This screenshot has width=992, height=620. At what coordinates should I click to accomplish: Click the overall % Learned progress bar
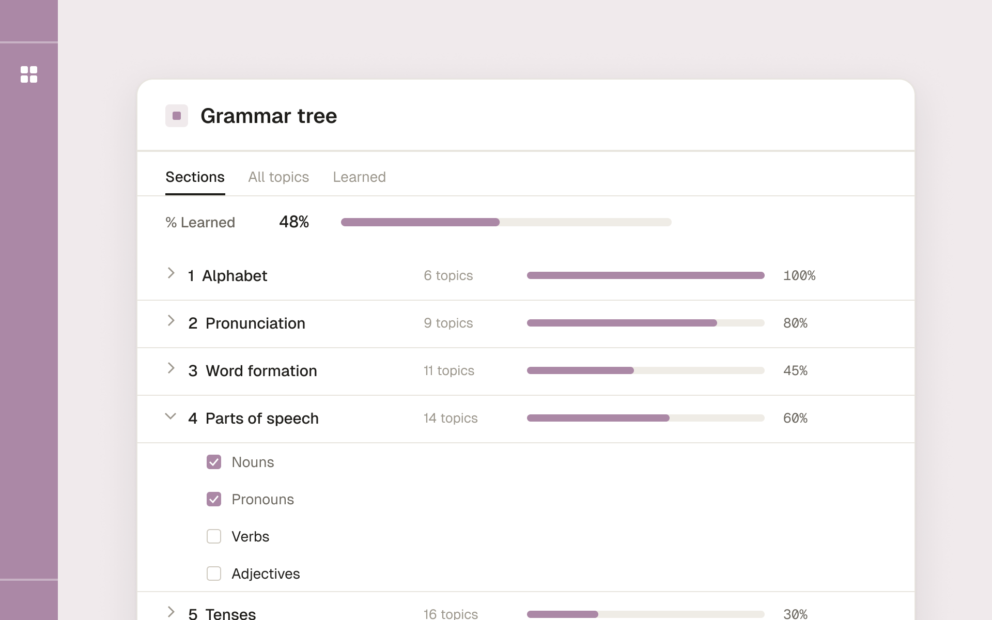click(506, 222)
